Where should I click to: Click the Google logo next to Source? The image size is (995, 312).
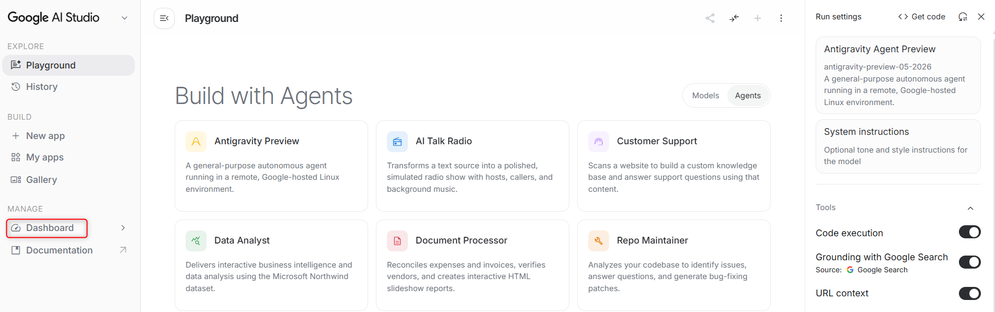pos(850,270)
